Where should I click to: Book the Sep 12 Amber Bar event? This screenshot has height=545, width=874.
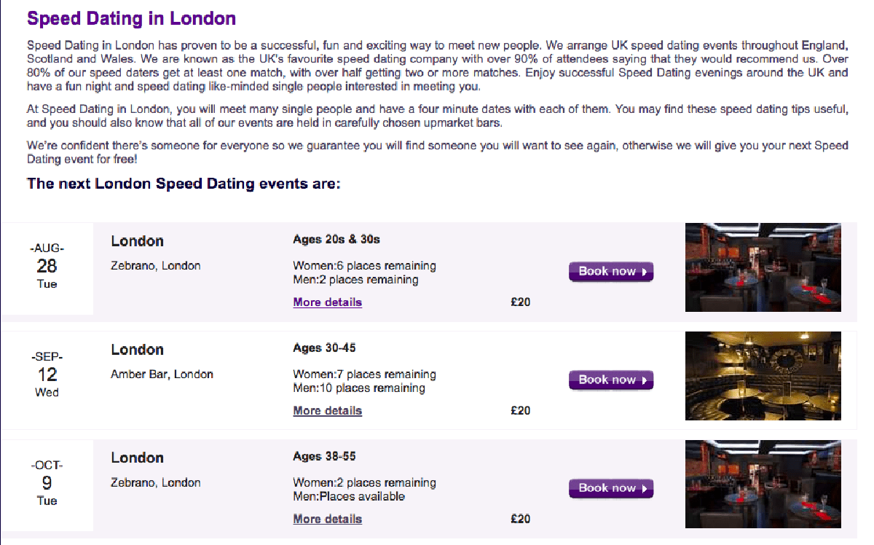[x=611, y=380]
